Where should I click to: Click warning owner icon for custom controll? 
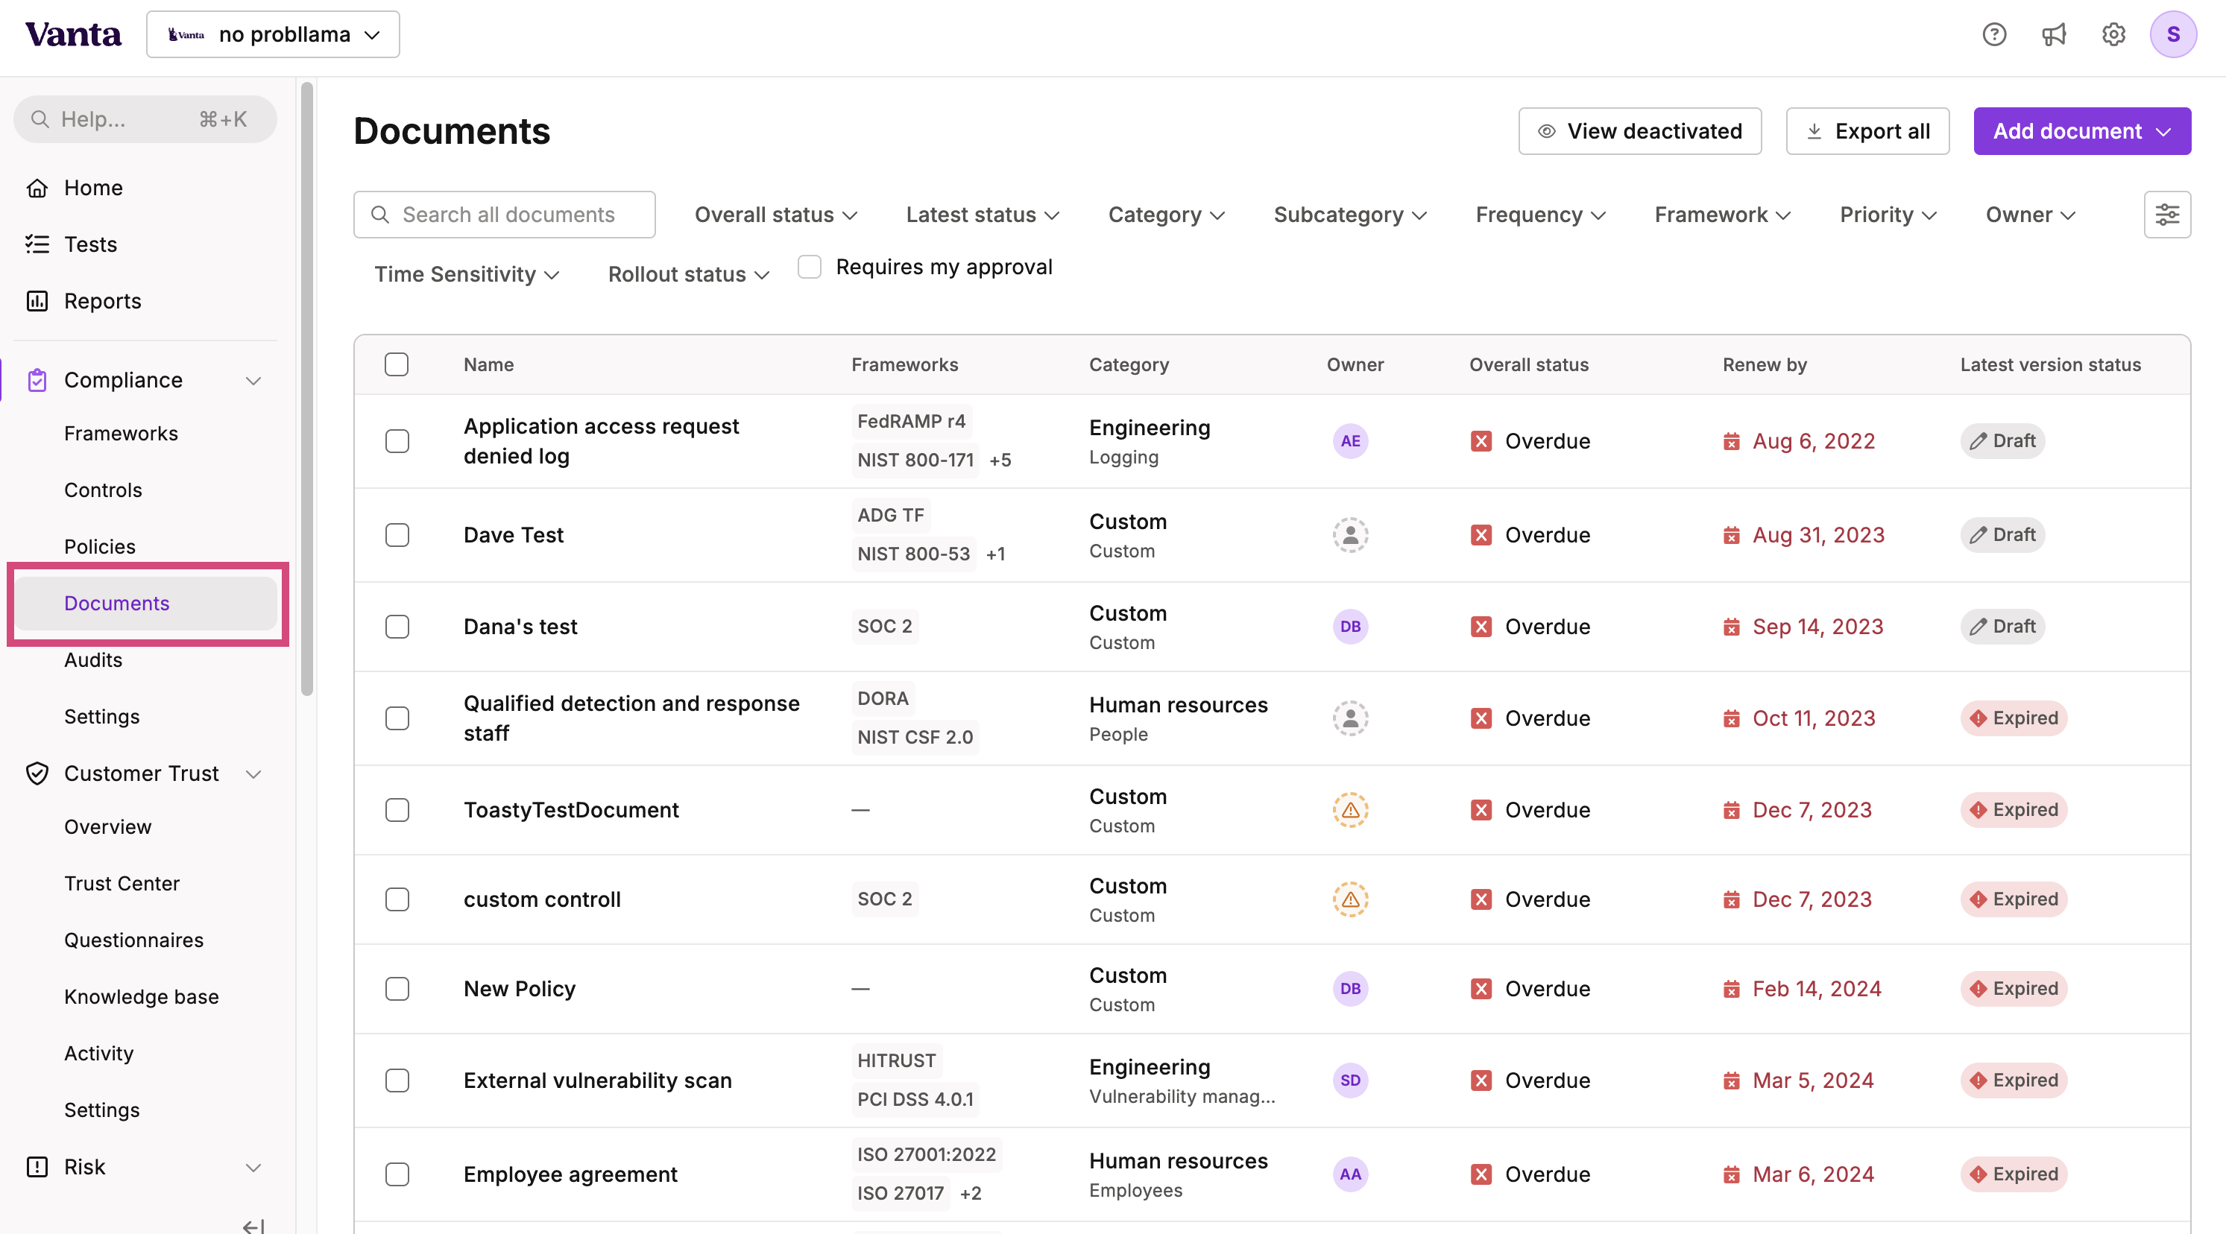click(x=1350, y=900)
